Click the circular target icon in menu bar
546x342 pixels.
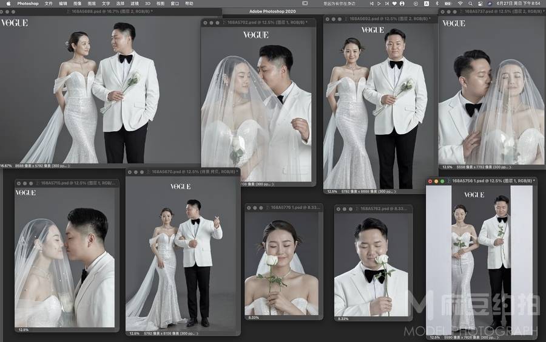[416, 4]
